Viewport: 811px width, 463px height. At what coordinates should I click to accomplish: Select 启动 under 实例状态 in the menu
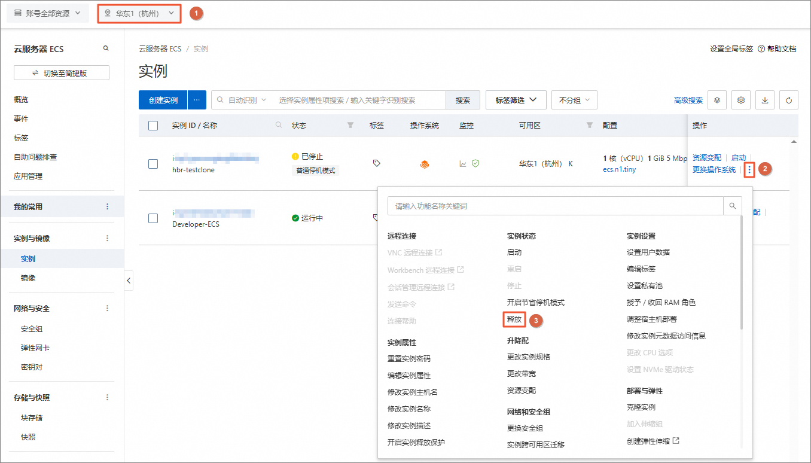(x=514, y=252)
